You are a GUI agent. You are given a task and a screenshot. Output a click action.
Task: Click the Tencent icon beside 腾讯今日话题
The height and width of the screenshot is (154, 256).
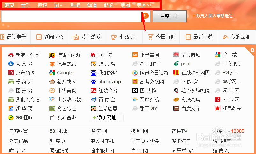pyautogui.click(x=135, y=73)
